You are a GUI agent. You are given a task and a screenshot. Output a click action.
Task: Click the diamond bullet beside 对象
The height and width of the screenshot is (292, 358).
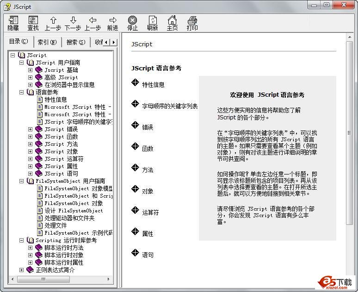point(135,189)
